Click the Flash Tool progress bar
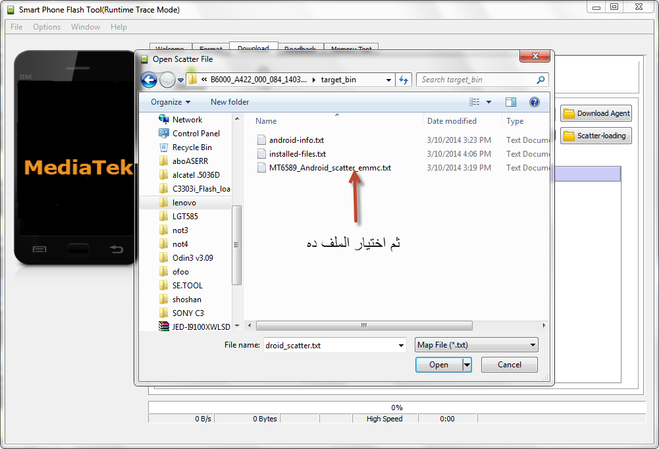The width and height of the screenshot is (659, 449). click(397, 407)
